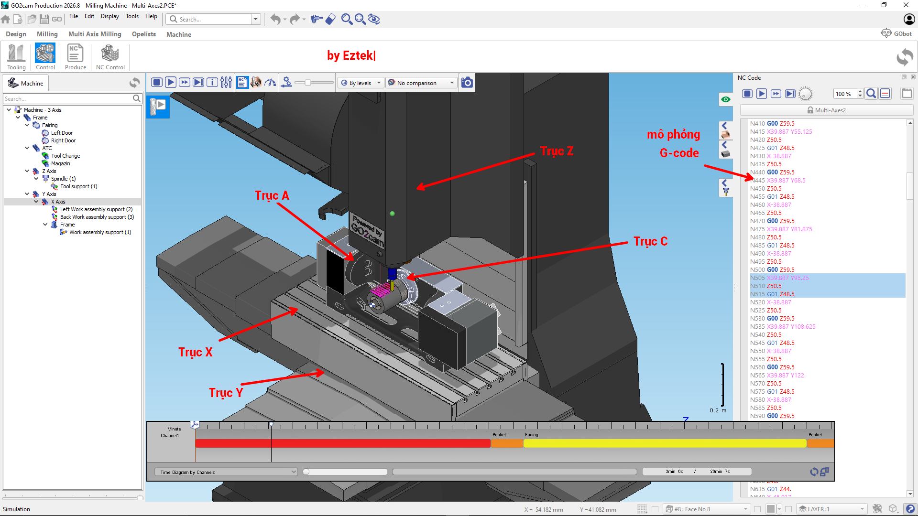This screenshot has width=918, height=516.
Task: Open the No comparison dropdown
Action: coord(421,83)
